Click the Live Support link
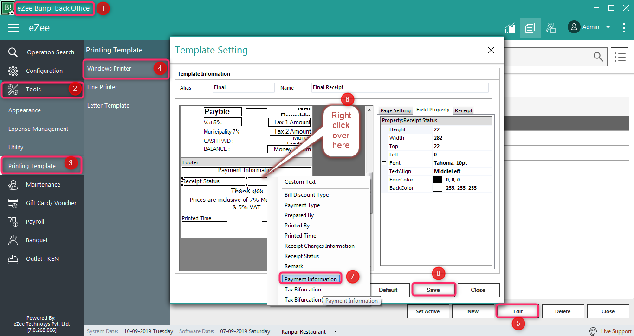The width and height of the screenshot is (634, 336). (x=616, y=331)
